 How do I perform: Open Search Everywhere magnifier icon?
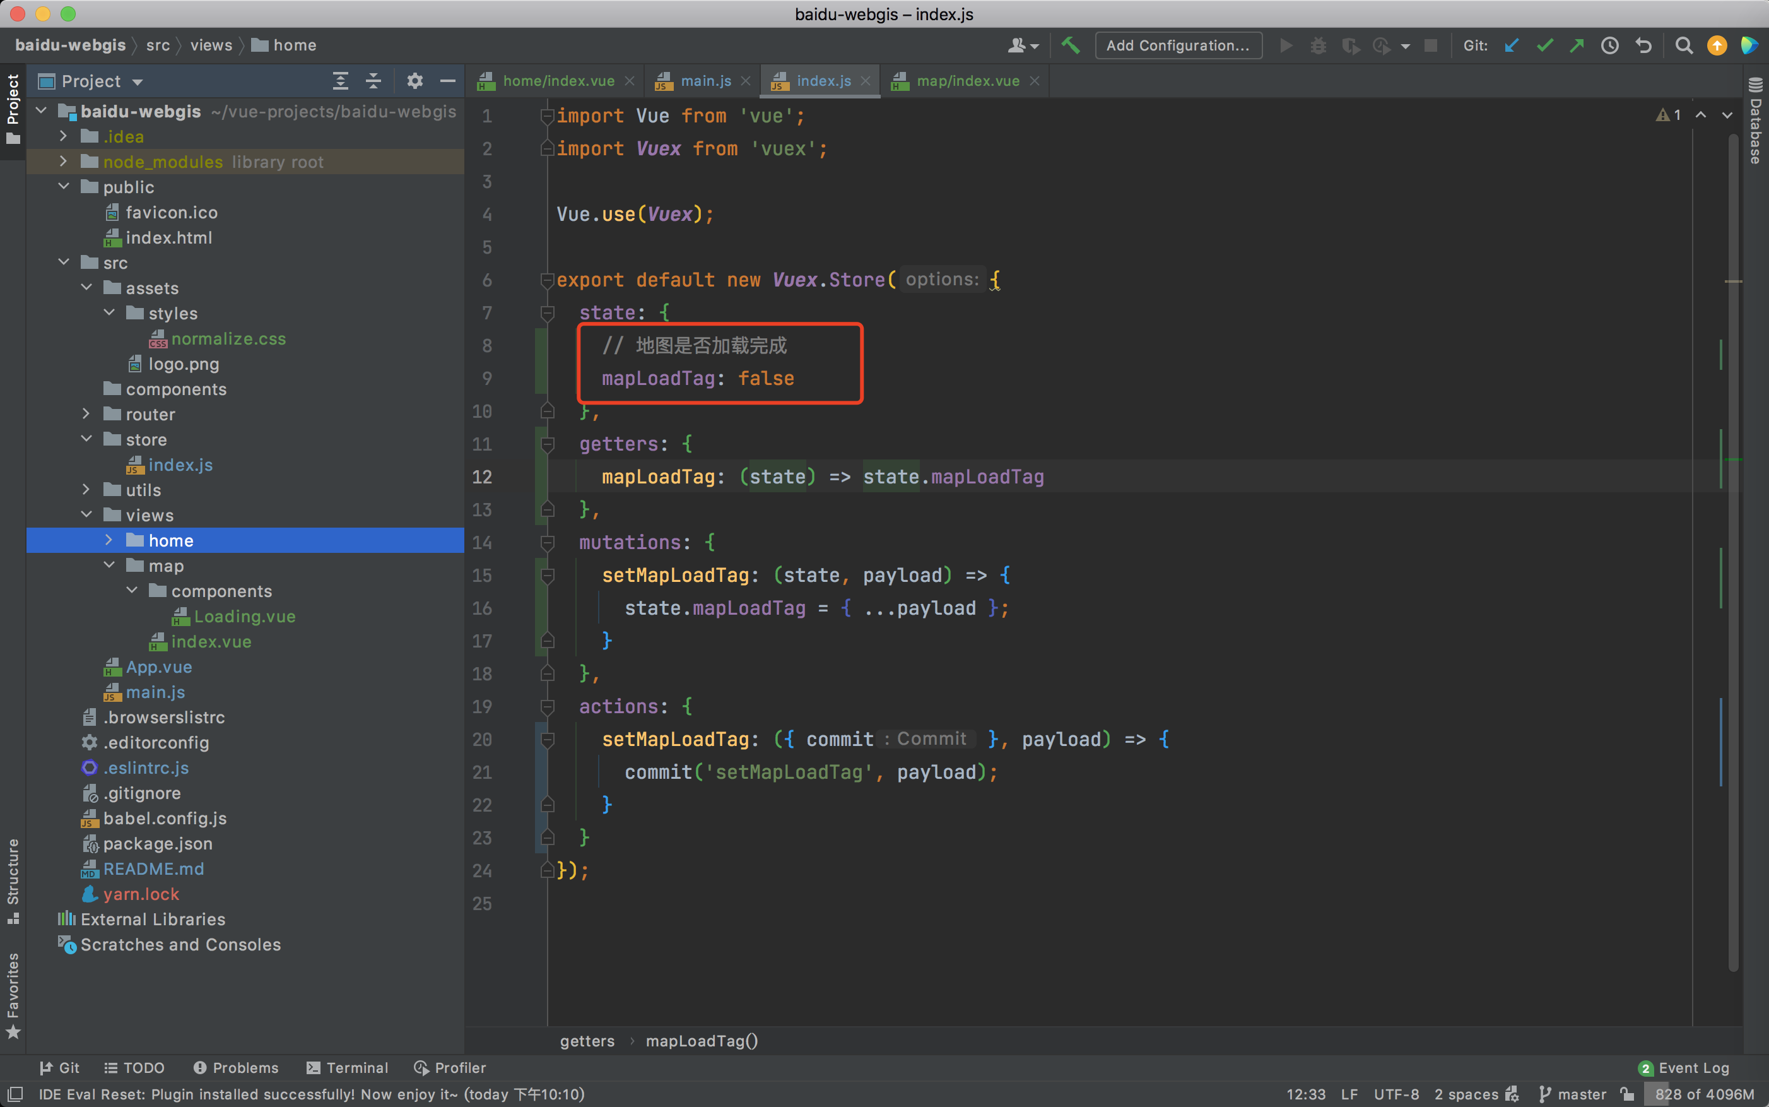point(1683,45)
